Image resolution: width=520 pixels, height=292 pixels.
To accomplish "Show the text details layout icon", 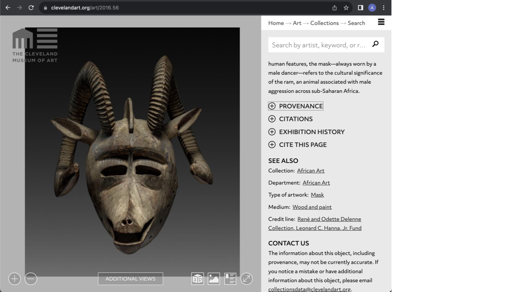I will click(230, 279).
